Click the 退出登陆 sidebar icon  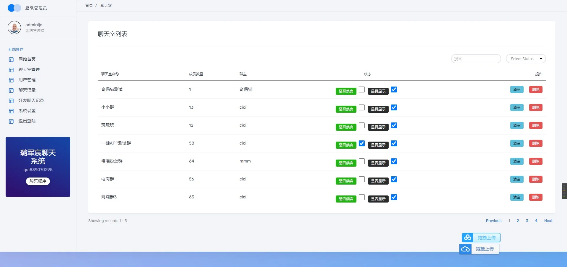11,121
